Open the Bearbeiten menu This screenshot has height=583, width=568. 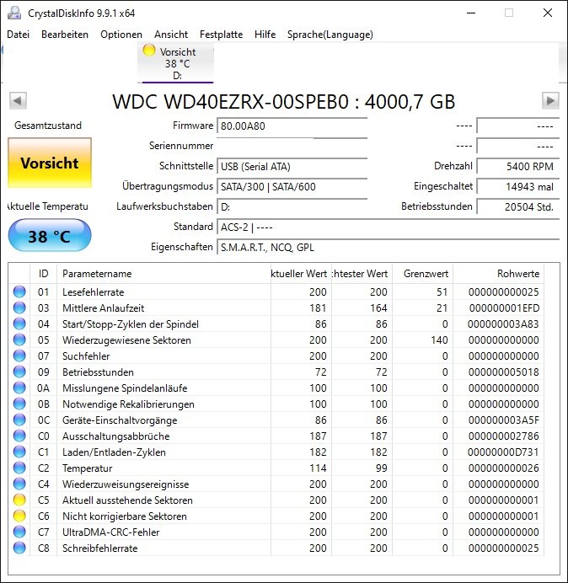[65, 35]
